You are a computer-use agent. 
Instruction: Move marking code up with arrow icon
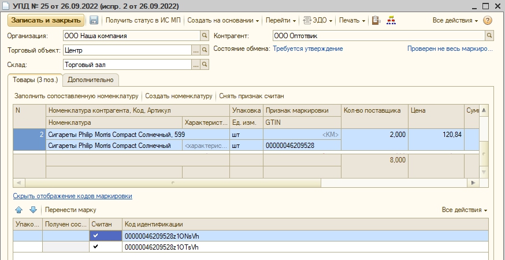(18, 210)
